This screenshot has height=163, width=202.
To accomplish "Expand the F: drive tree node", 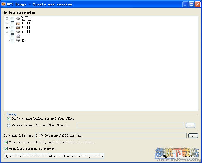I will coord(7,32).
